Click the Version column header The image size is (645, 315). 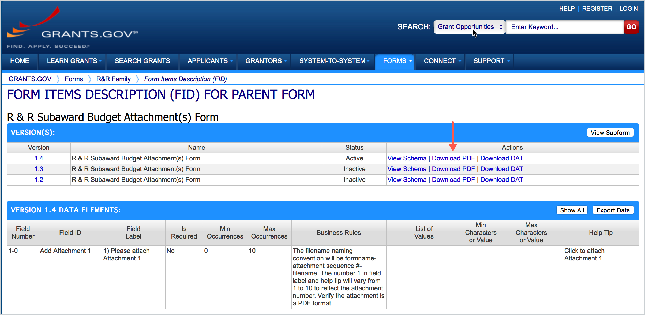click(x=39, y=148)
